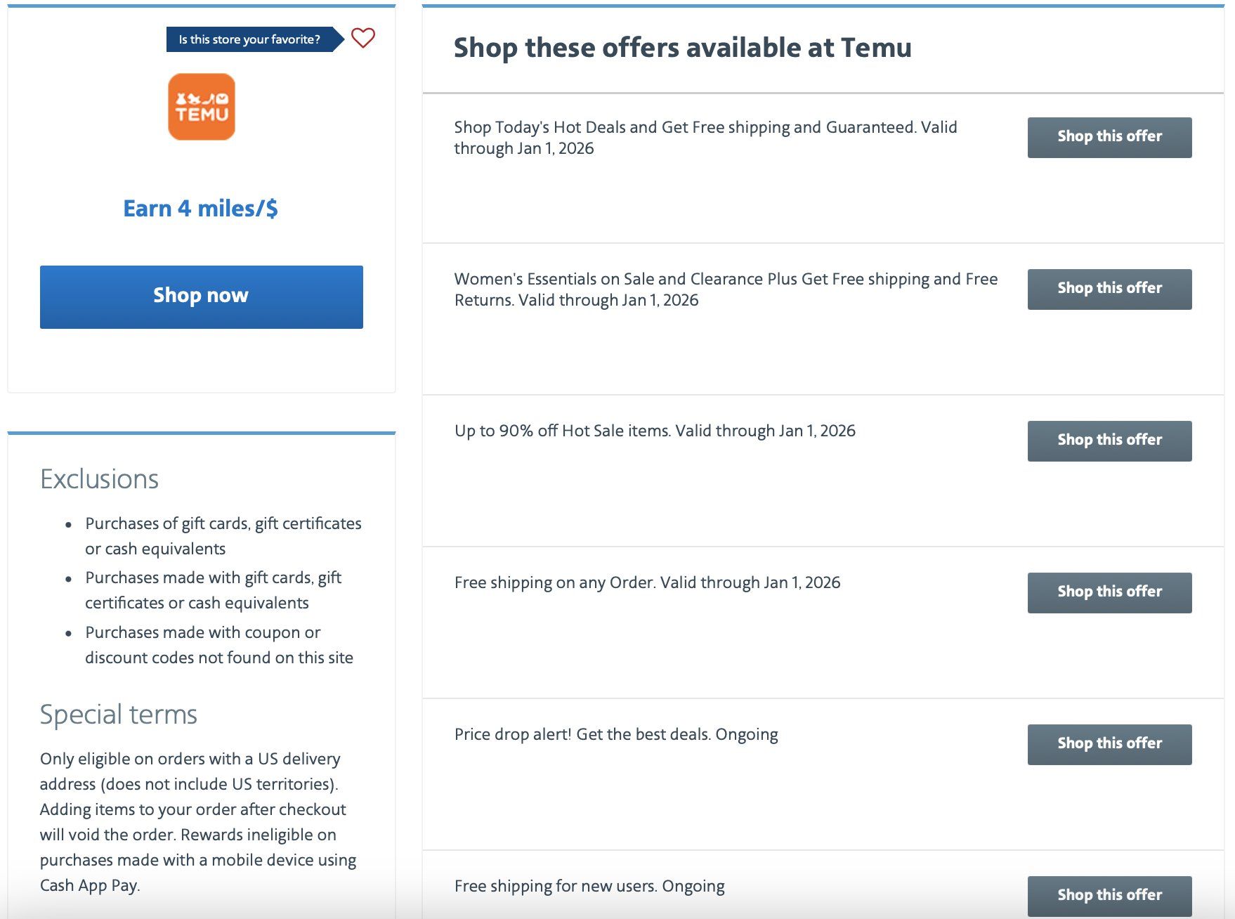Click the Exclusions heading
This screenshot has width=1235, height=919.
pyautogui.click(x=100, y=479)
